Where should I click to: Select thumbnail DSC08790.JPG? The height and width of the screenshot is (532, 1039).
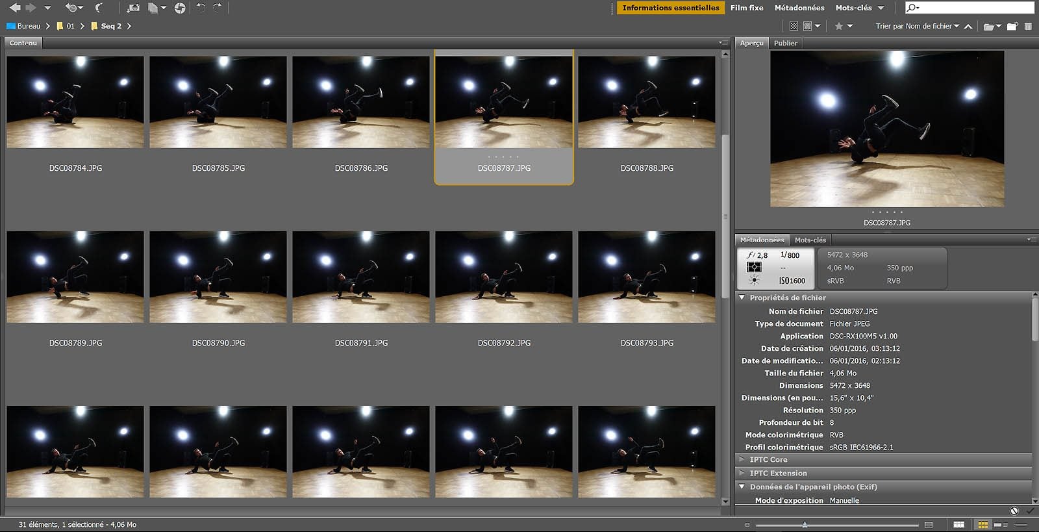click(218, 277)
